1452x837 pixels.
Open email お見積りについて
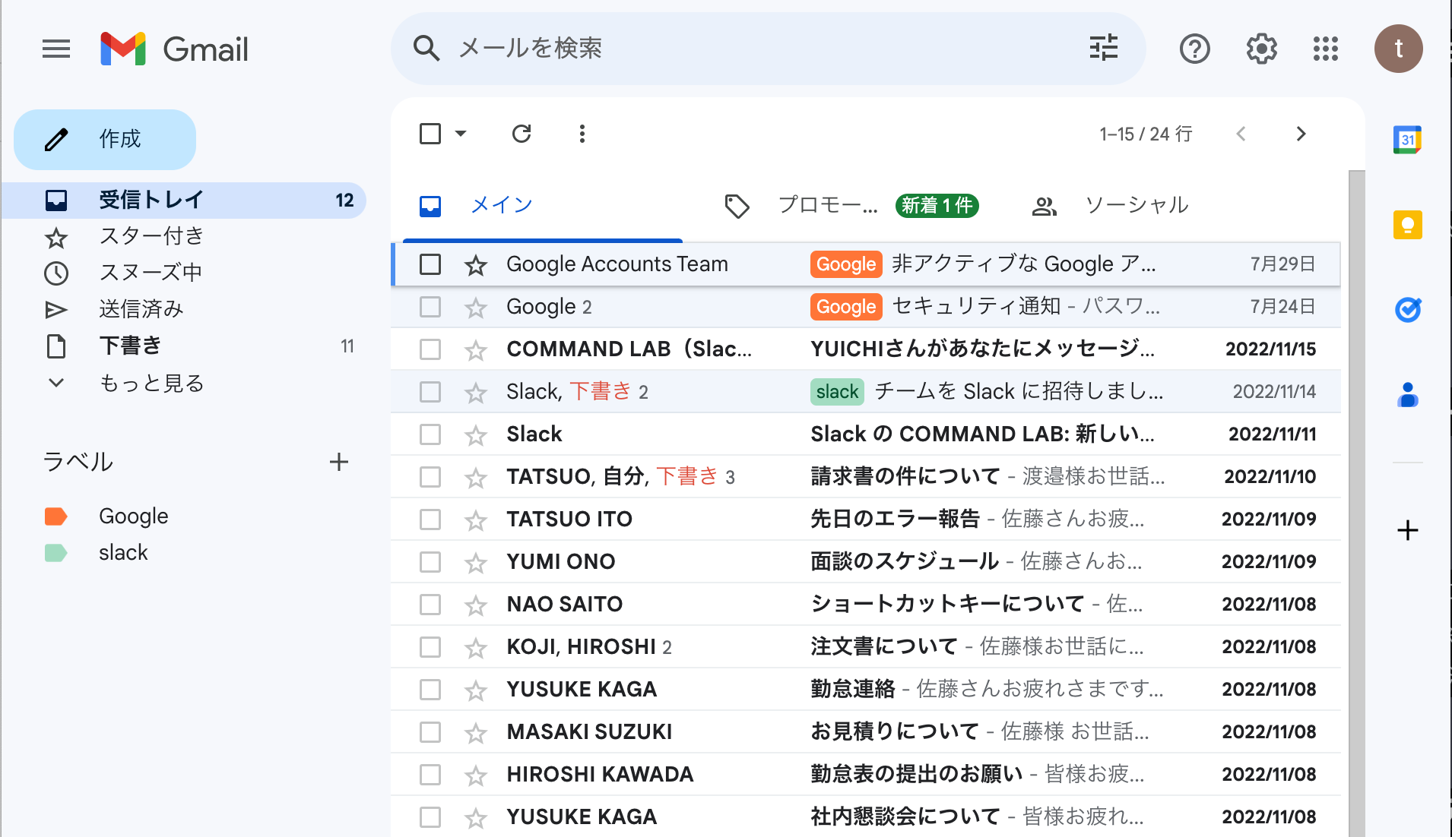point(865,732)
